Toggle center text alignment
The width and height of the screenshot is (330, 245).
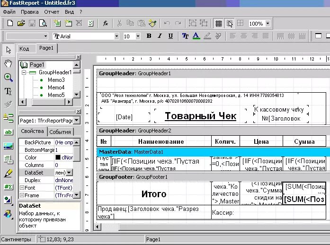point(244,36)
